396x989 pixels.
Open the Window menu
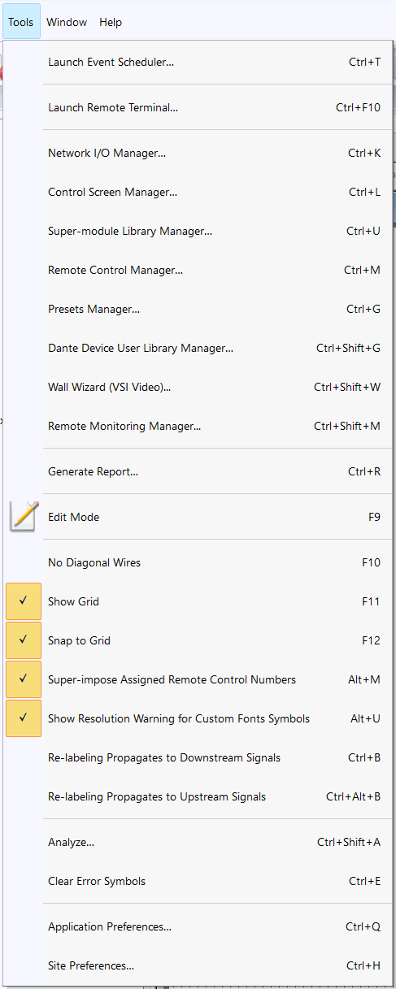(x=67, y=22)
